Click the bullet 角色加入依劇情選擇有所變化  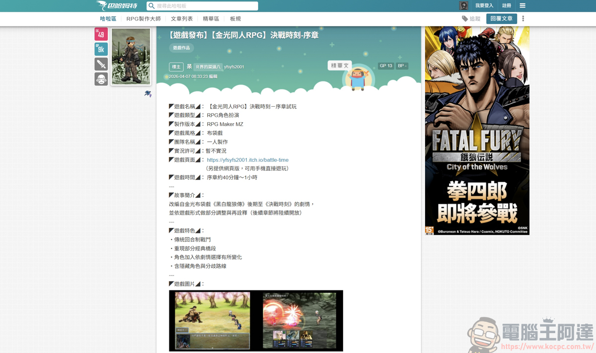point(206,257)
